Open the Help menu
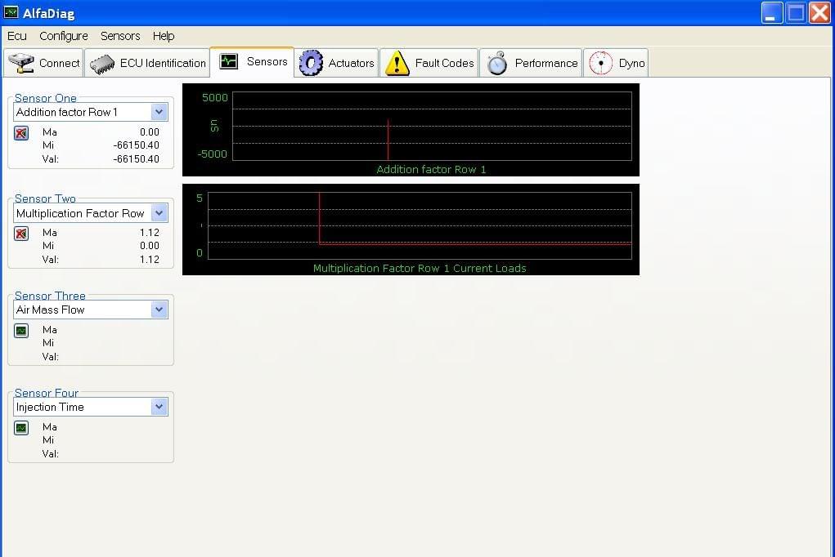Viewport: 835px width, 557px height. (164, 36)
